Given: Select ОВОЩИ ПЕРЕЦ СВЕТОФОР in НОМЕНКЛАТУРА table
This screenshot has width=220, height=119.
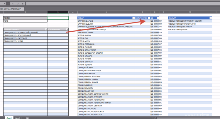Looking at the screenshot, I should pos(25,38).
